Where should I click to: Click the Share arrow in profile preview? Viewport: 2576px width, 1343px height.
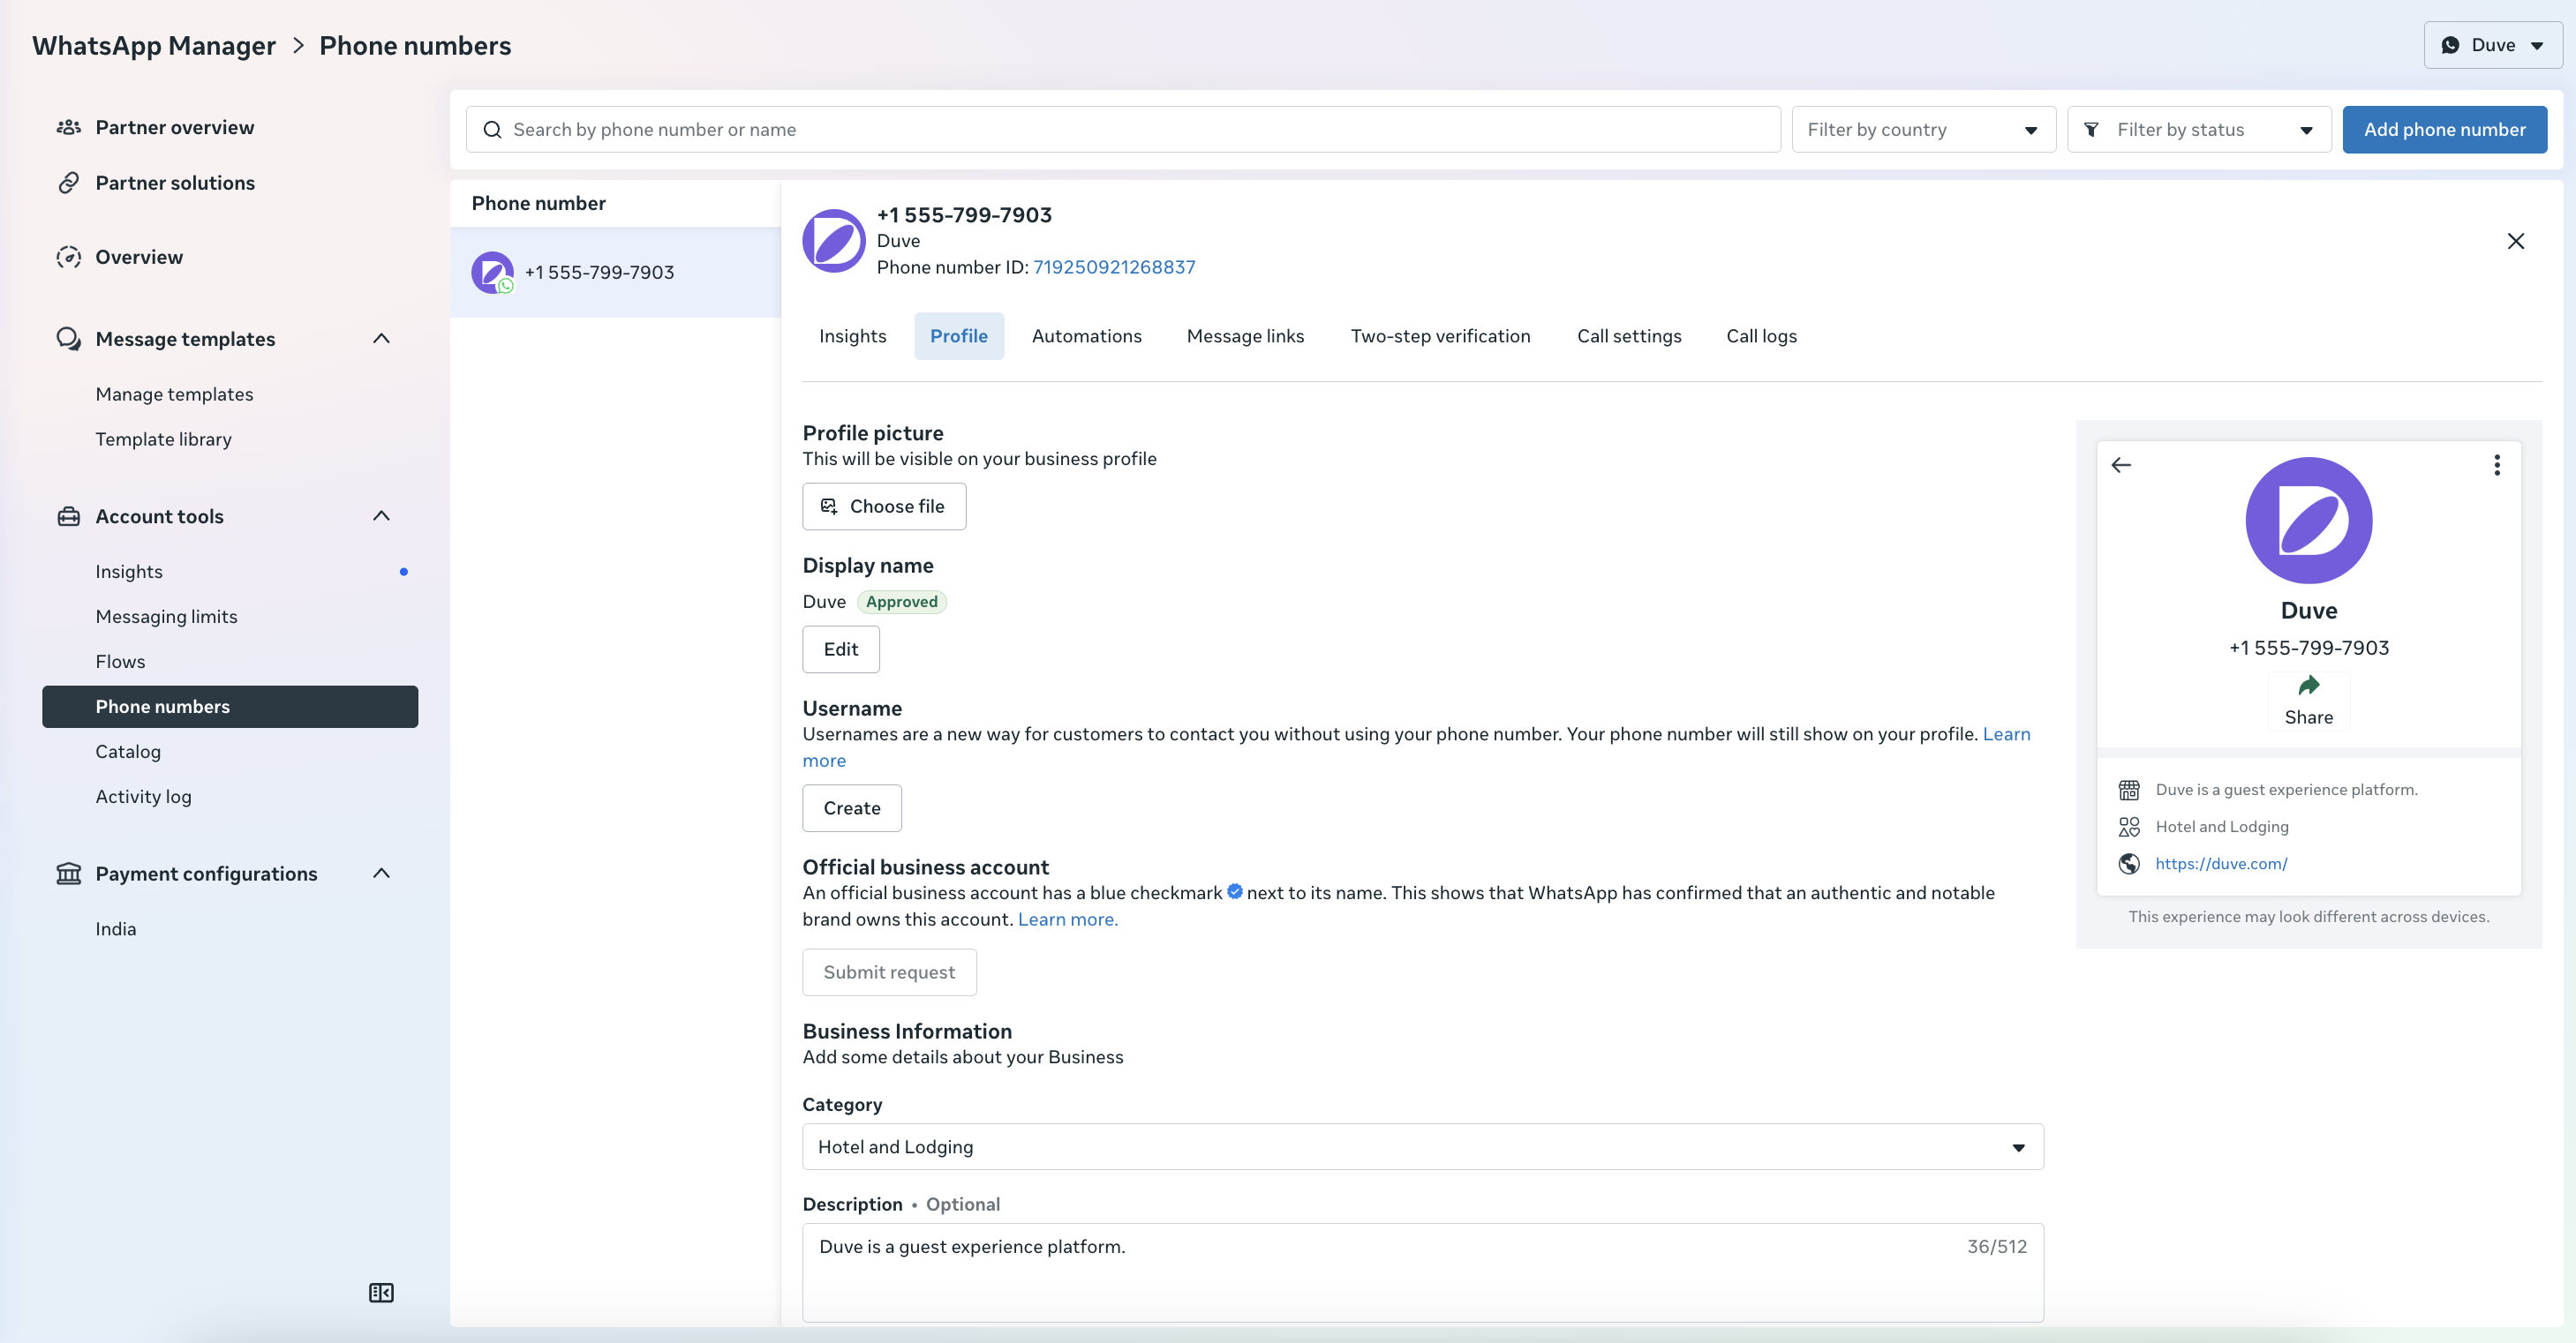[2309, 686]
